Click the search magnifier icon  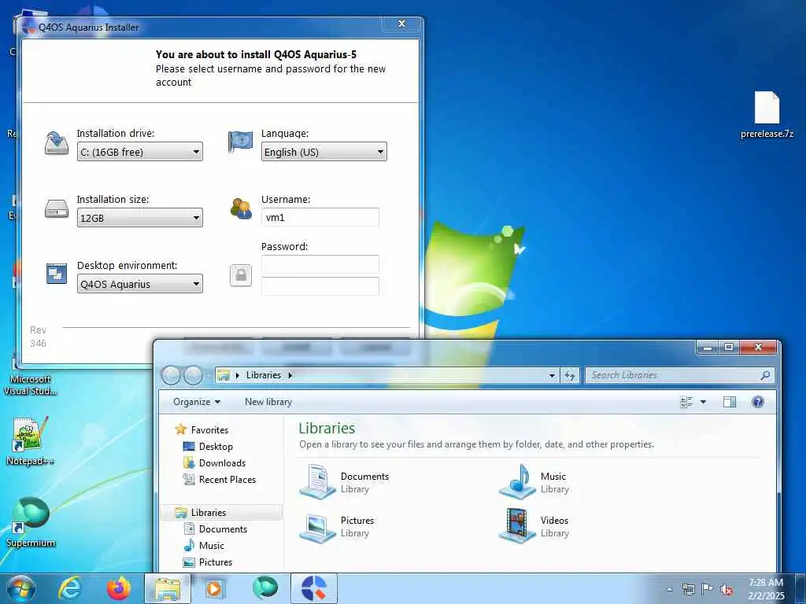click(x=765, y=375)
